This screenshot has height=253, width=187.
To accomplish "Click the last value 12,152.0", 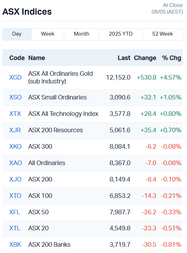I will click(118, 77).
